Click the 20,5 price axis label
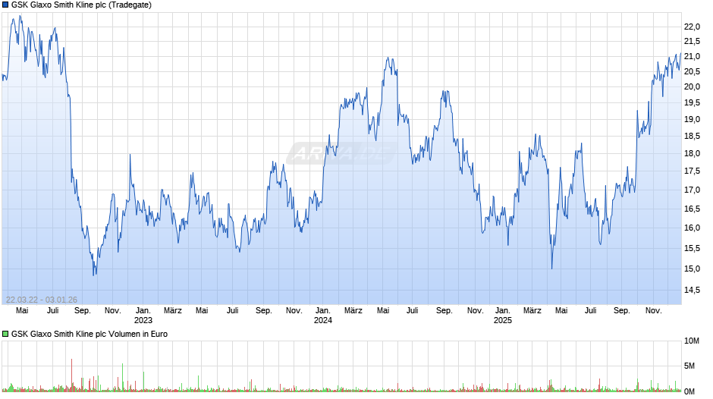The height and width of the screenshot is (399, 713). tap(692, 72)
